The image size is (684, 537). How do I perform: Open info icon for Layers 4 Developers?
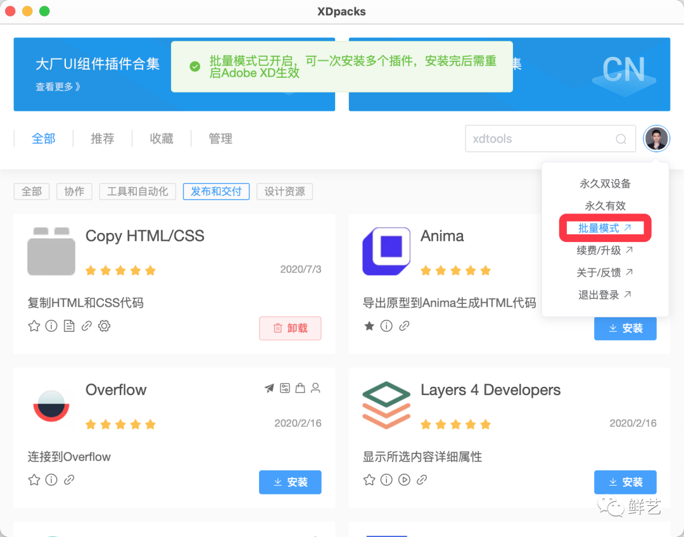386,480
